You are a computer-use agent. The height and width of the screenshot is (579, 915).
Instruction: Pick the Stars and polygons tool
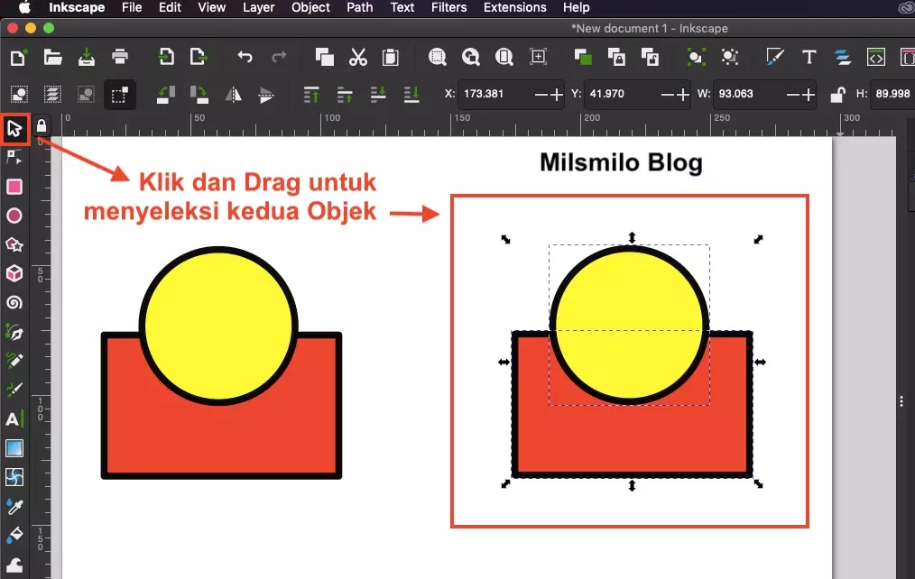pyautogui.click(x=14, y=244)
